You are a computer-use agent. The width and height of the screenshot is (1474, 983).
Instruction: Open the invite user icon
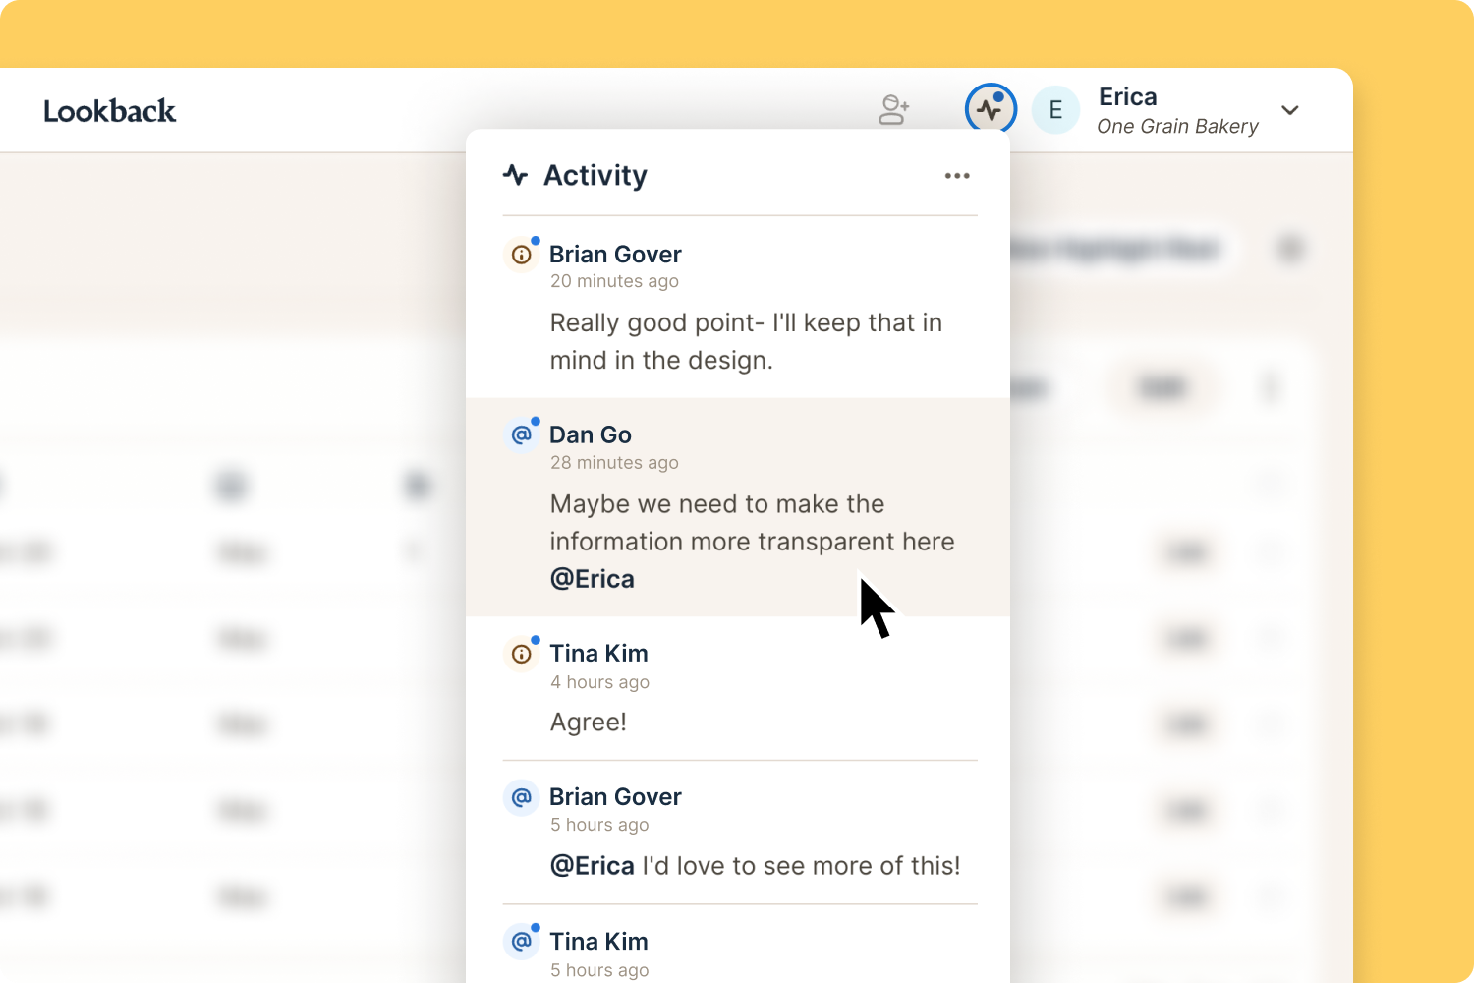tap(893, 110)
